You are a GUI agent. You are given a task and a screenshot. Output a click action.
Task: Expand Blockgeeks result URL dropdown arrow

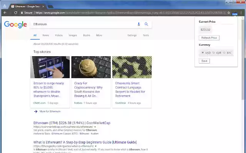pos(96,146)
